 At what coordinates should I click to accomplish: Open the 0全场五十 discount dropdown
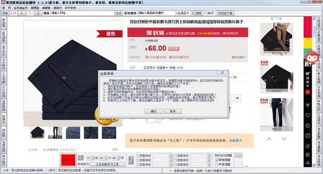point(192,13)
